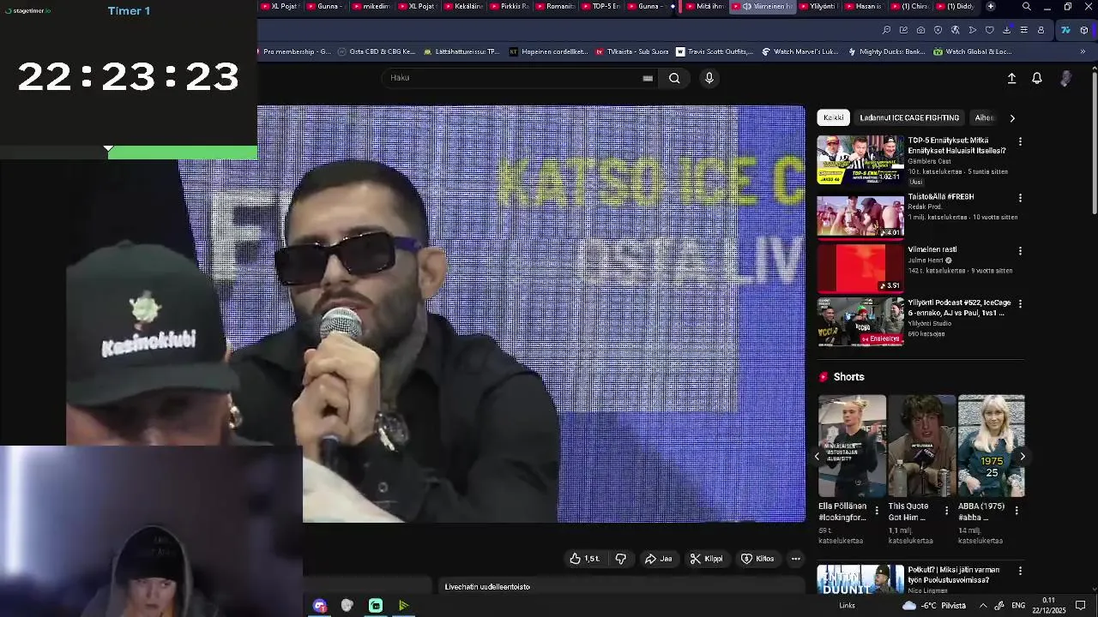1098x617 pixels.
Task: Open Viimeinen rasti red thumbnail
Action: (x=860, y=268)
